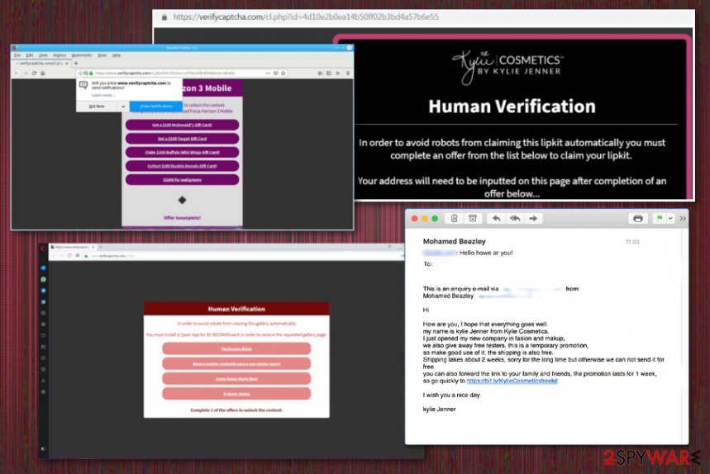Screen dimensions: 710x474
Task: Click Not Now on notification prompt
Action: coord(97,107)
